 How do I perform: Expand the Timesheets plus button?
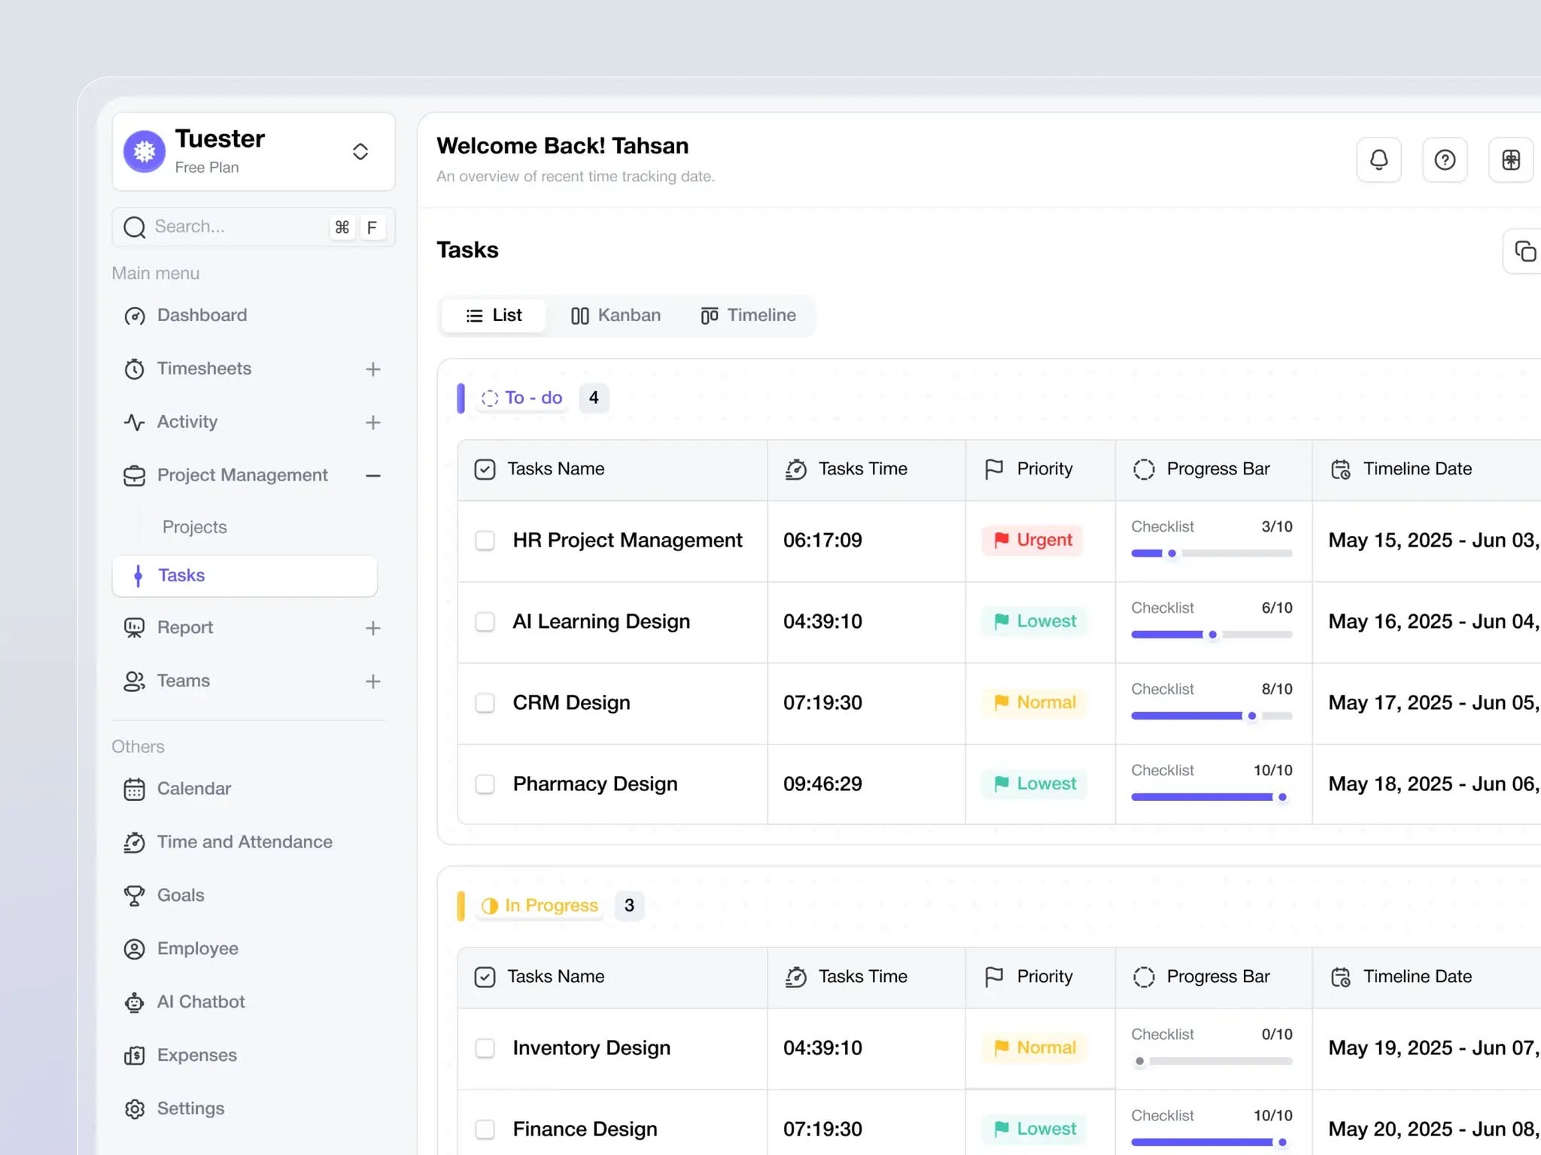coord(373,369)
